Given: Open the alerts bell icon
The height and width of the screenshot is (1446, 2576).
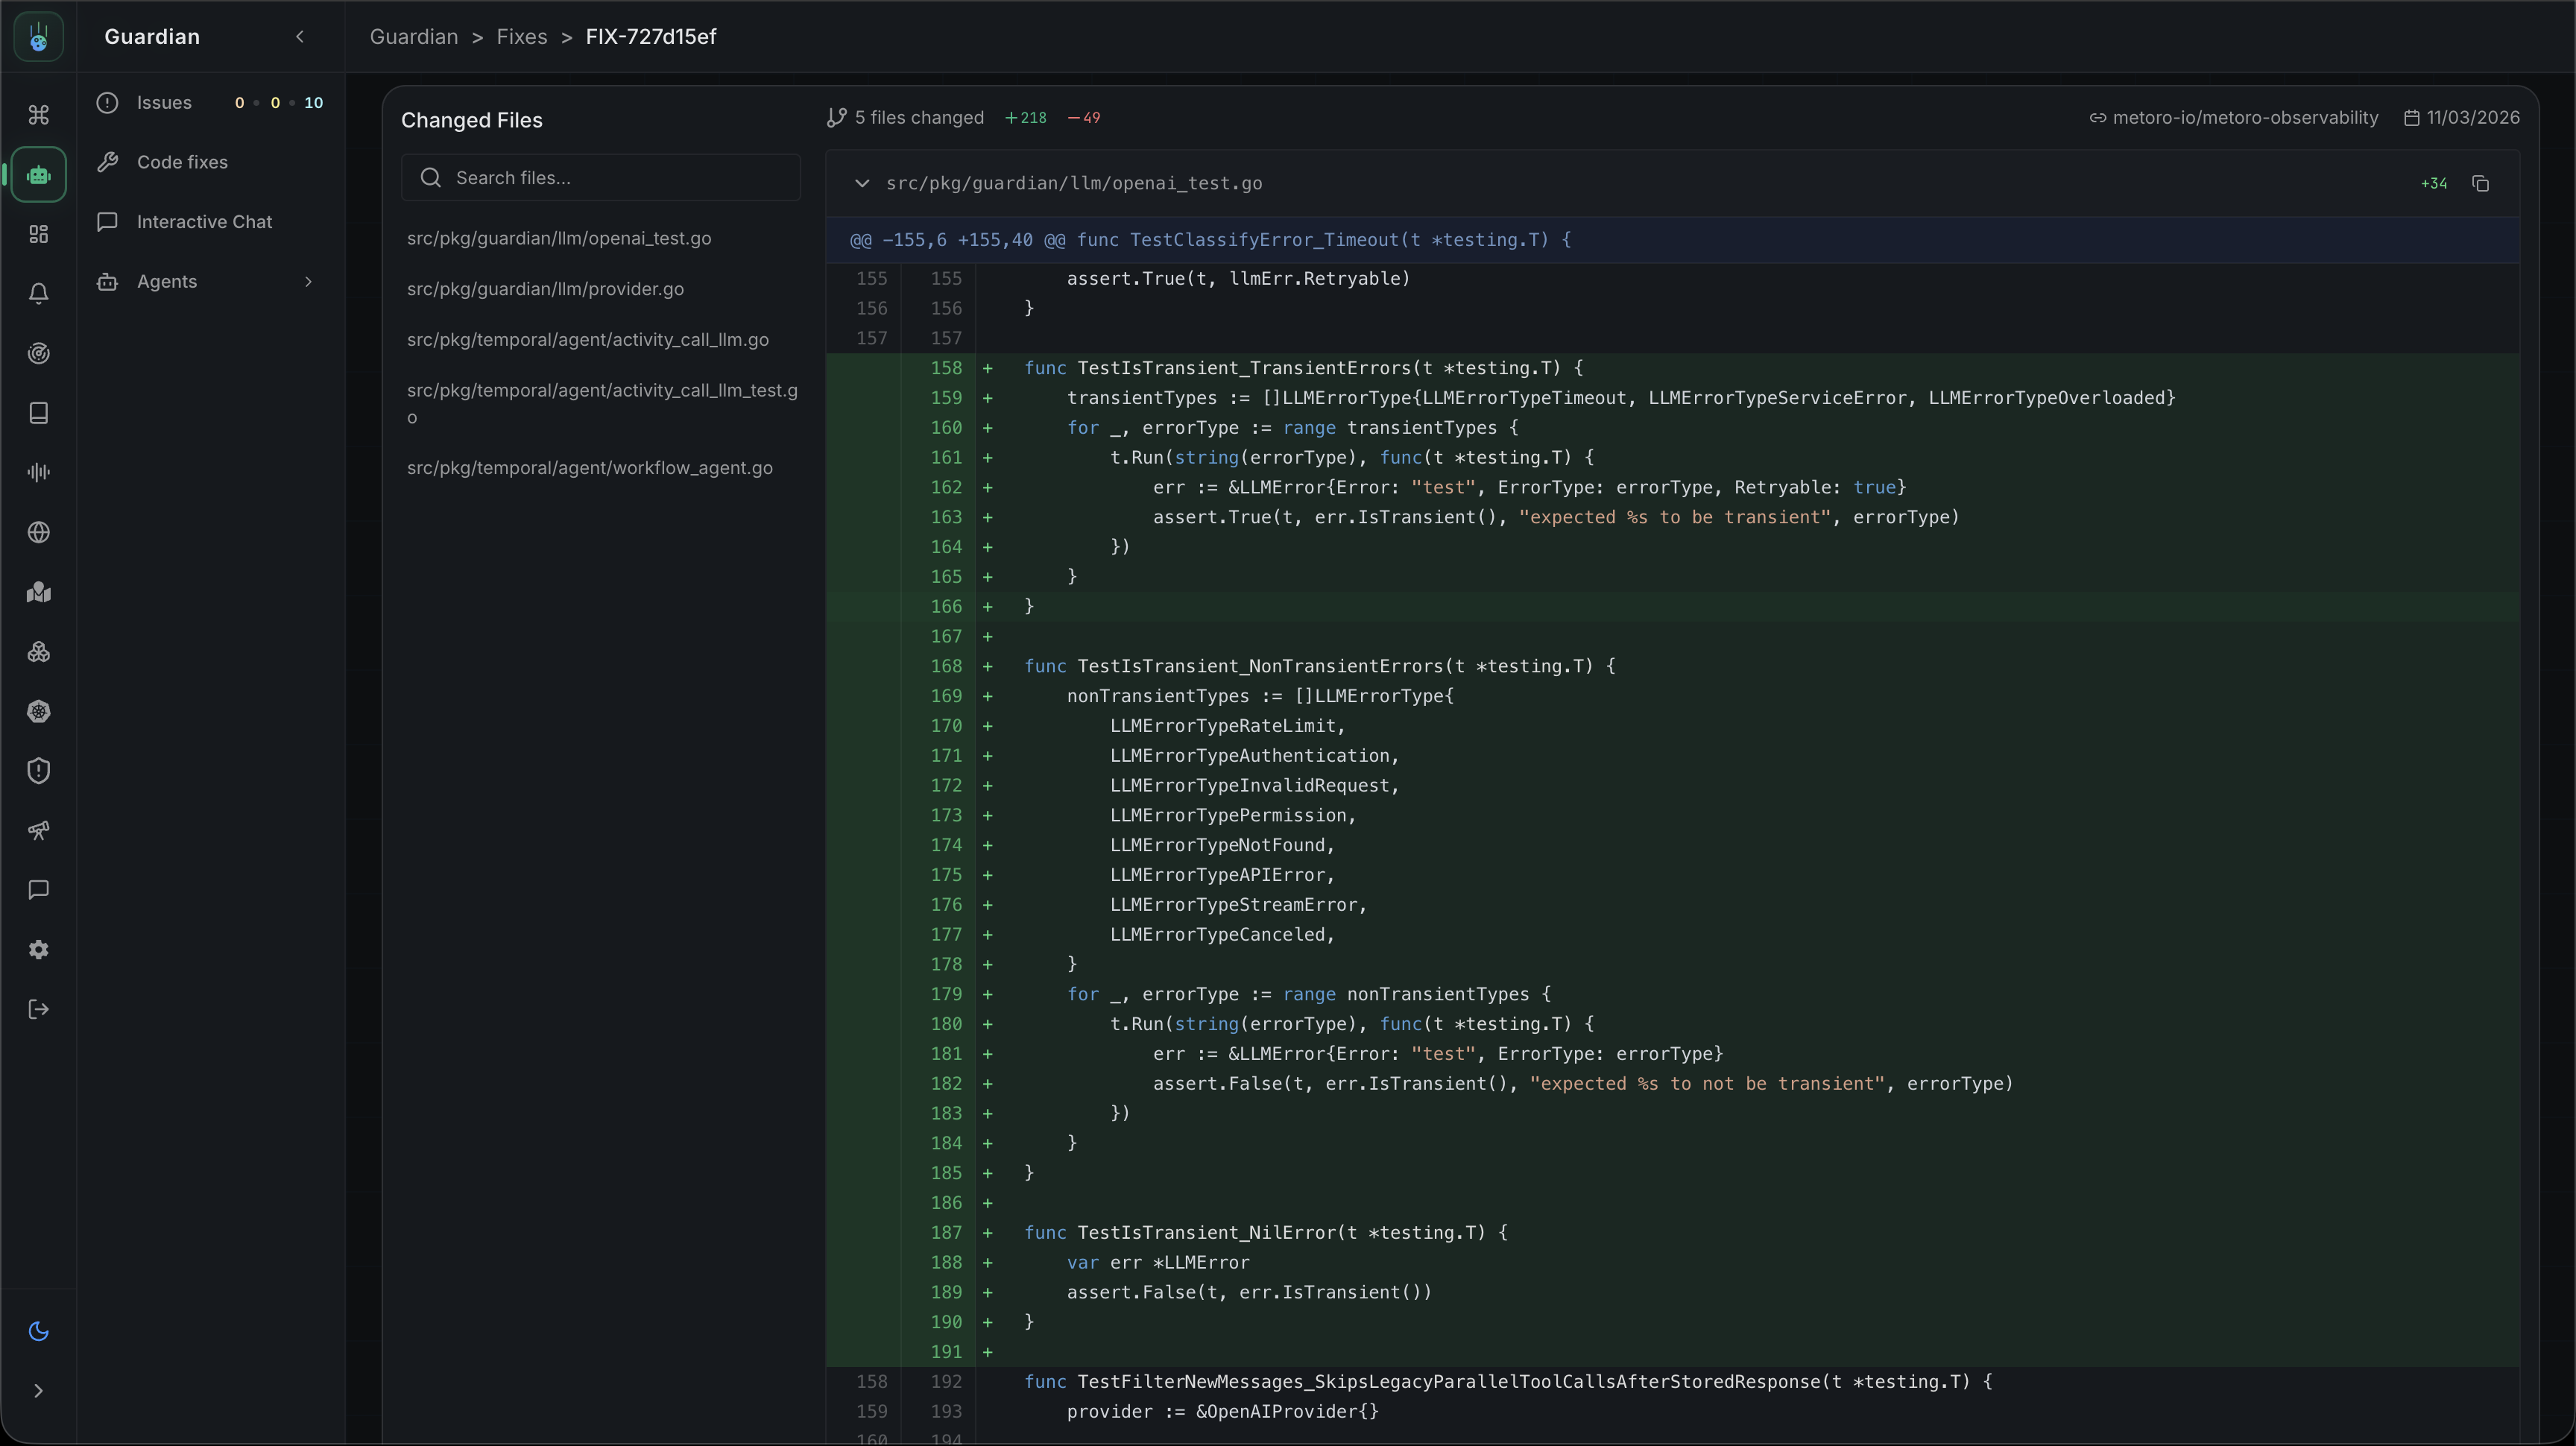Looking at the screenshot, I should [39, 294].
